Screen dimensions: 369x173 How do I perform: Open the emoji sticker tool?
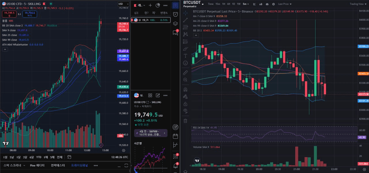click(x=185, y=63)
